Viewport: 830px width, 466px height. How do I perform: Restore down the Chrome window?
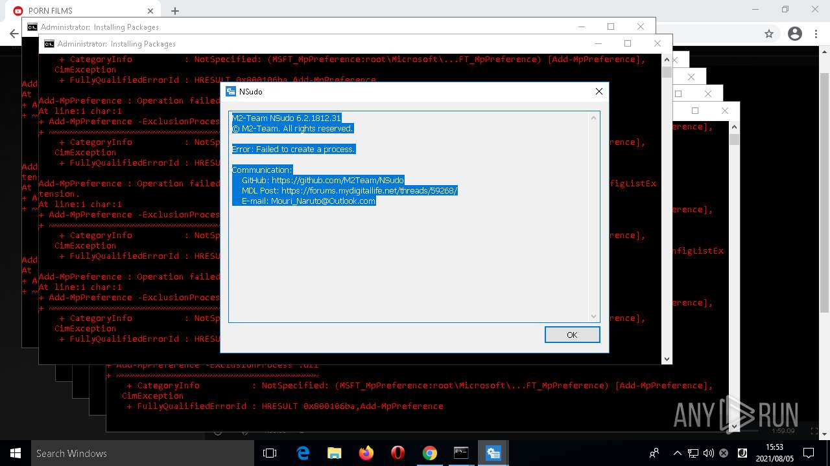click(x=785, y=10)
